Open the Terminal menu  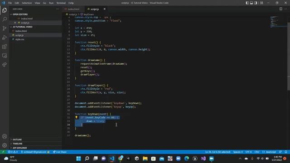pos(61,3)
